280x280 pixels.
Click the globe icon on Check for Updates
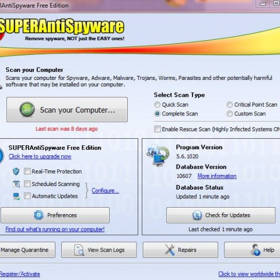point(197,215)
